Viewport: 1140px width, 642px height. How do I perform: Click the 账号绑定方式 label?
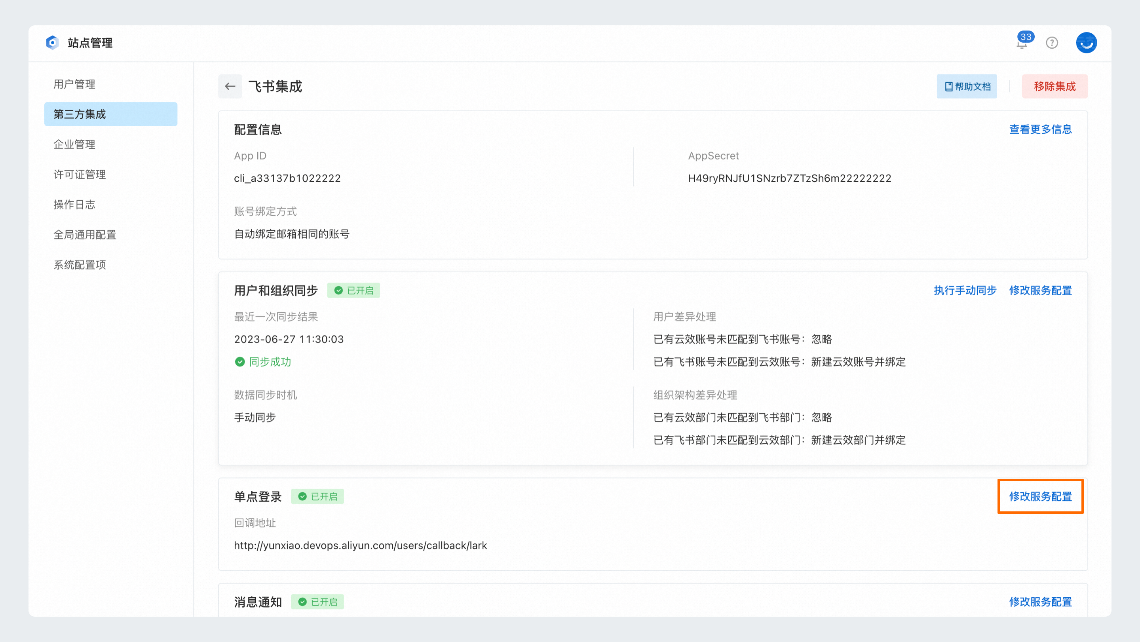(265, 211)
